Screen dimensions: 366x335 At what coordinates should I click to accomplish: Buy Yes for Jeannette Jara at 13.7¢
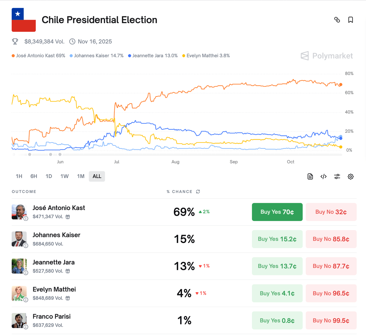(x=277, y=266)
